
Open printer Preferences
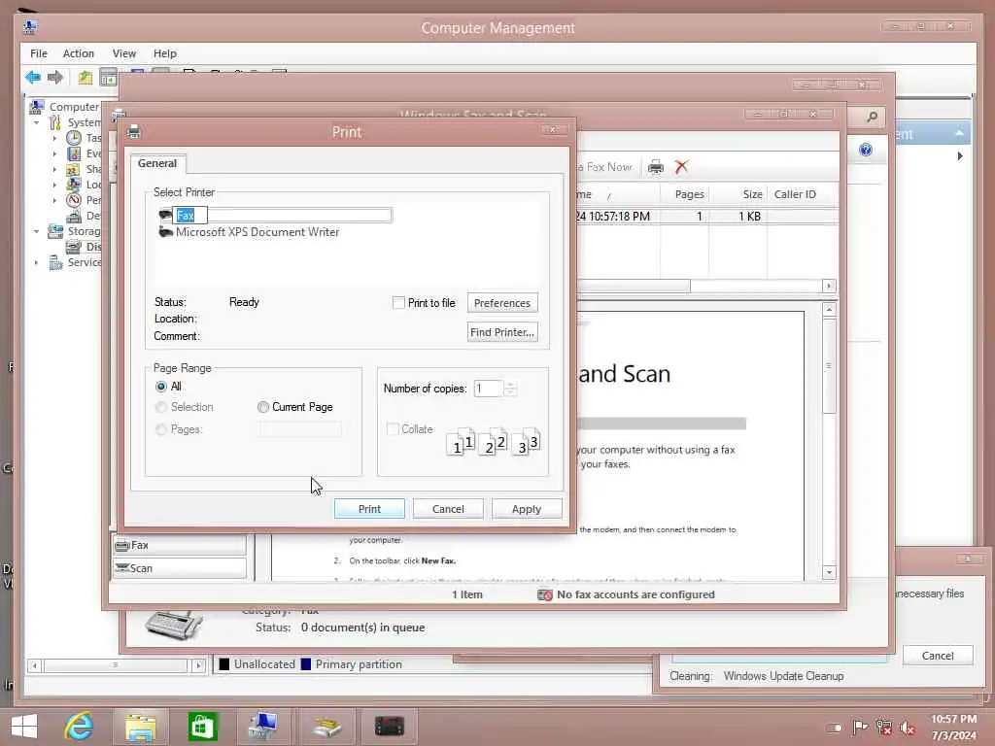502,303
